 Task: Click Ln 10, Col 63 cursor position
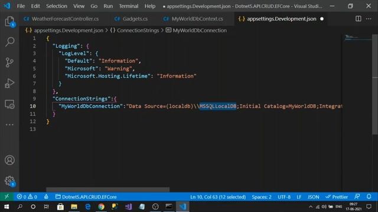pyautogui.click(x=218, y=197)
